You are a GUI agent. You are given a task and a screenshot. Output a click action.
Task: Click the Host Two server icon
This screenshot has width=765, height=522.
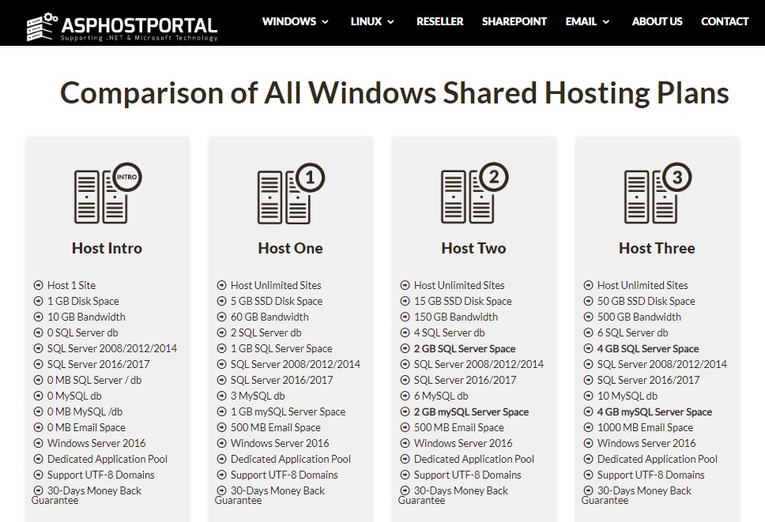(474, 193)
